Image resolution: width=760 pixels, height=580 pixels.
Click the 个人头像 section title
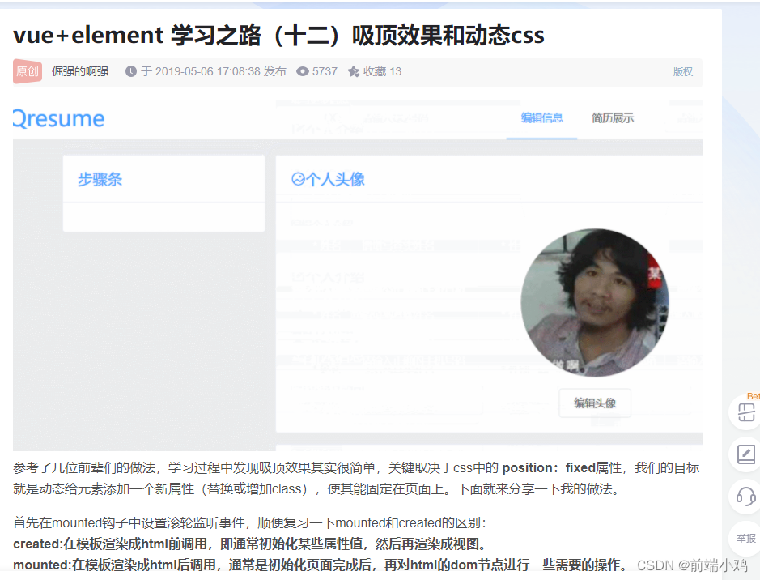point(335,180)
